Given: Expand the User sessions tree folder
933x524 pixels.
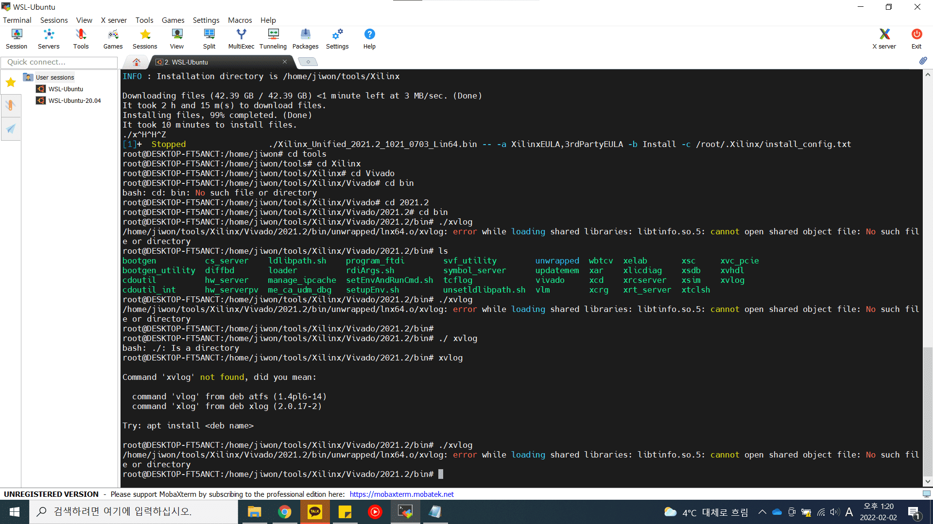Looking at the screenshot, I should tap(54, 77).
